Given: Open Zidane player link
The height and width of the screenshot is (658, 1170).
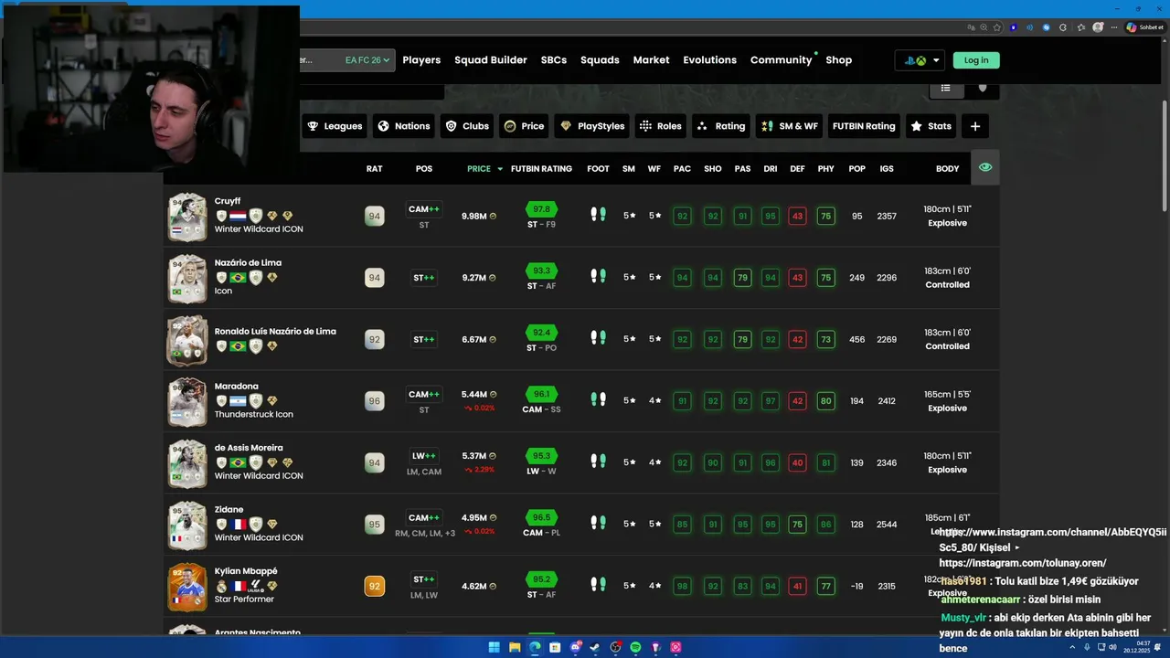Looking at the screenshot, I should click(x=229, y=510).
